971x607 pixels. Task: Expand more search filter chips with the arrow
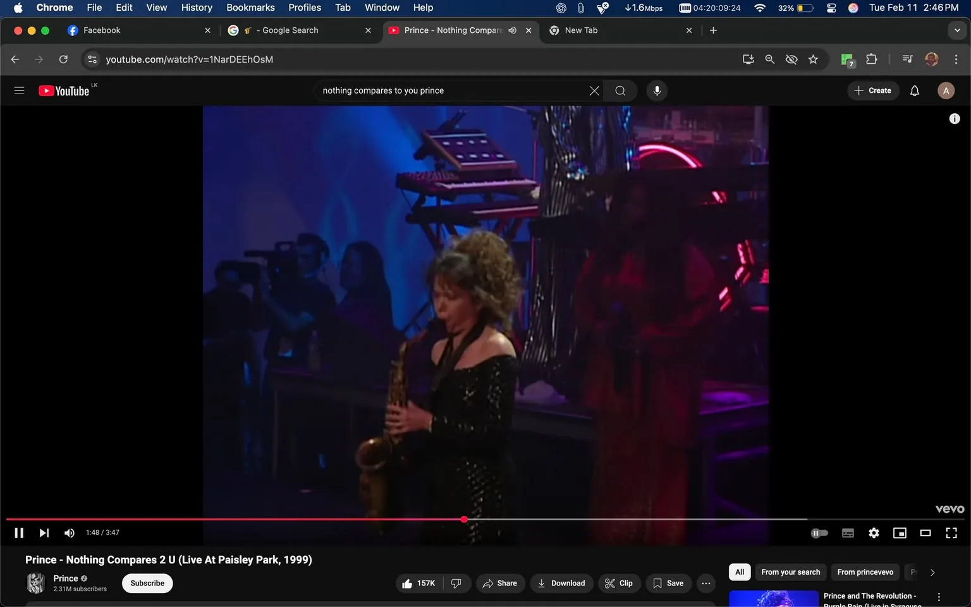point(932,572)
